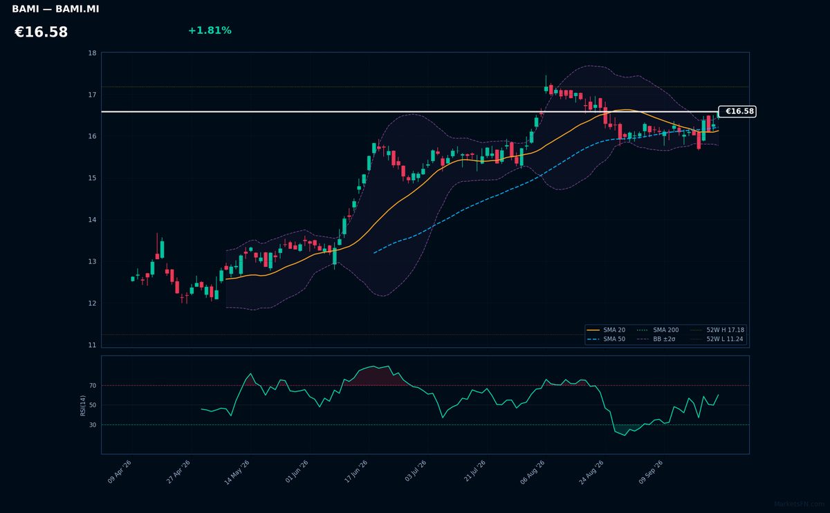The image size is (830, 513).
Task: Click the price axis label 14
Action: click(93, 220)
